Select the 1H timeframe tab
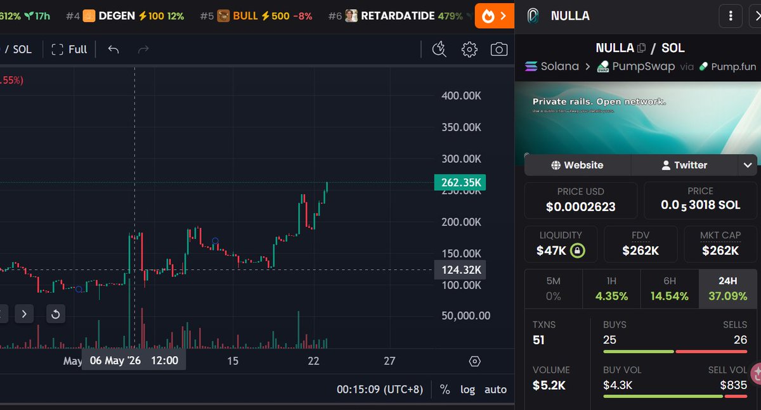761x410 pixels. tap(611, 288)
